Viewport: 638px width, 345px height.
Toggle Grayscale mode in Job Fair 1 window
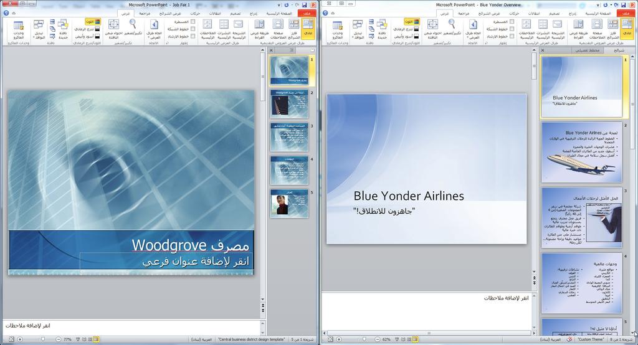(87, 29)
